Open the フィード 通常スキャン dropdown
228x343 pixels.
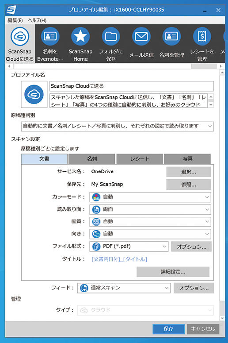124,288
